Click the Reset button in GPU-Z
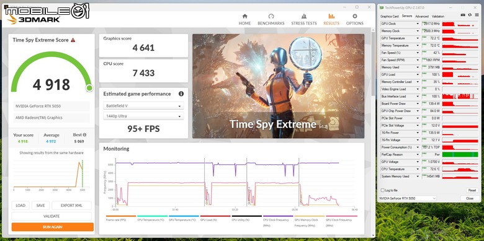This screenshot has width=484, height=241. (x=472, y=190)
